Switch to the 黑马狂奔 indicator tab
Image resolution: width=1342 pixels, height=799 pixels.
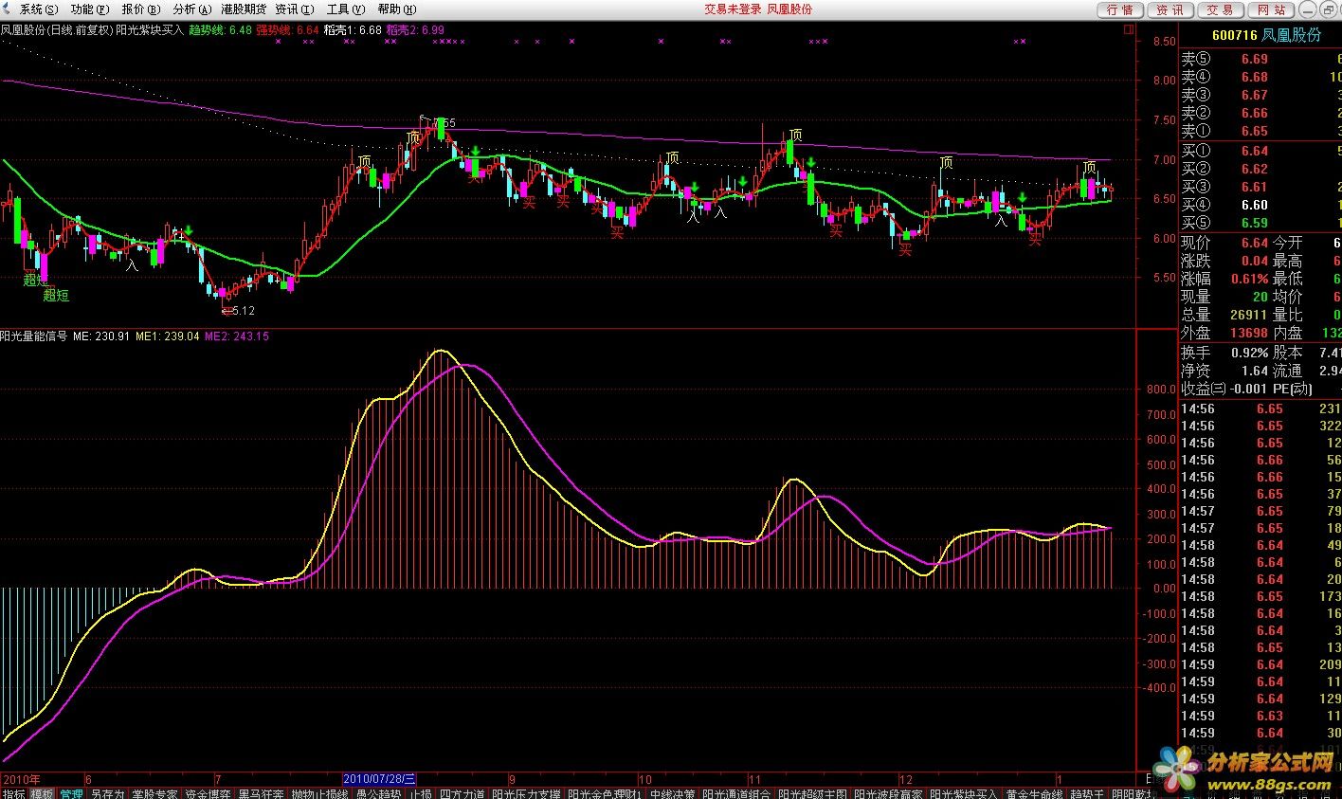[x=261, y=793]
